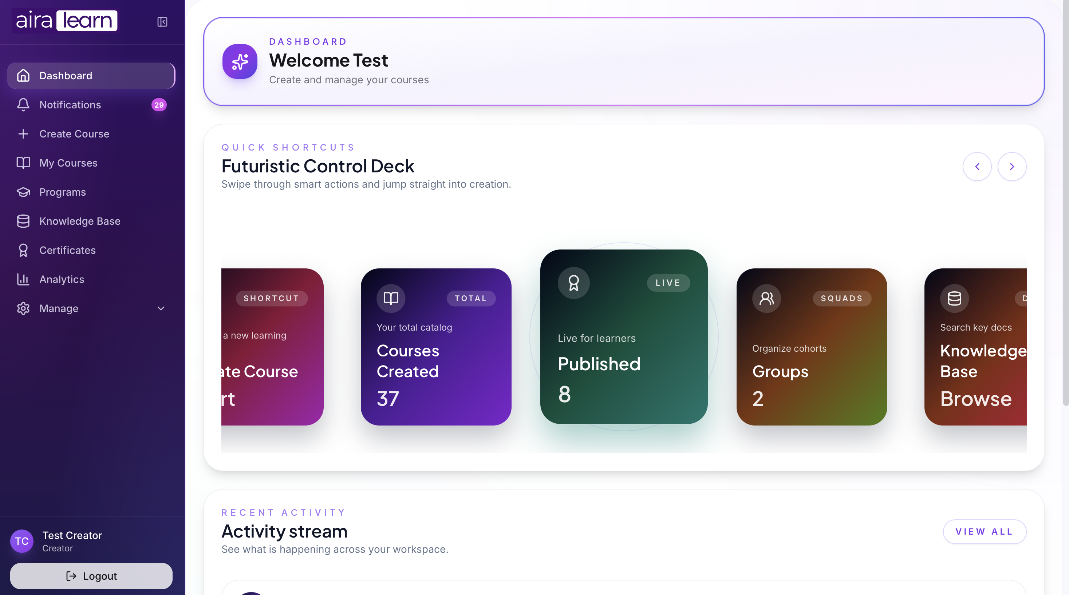Open the Knowledge Base Browse card
Image resolution: width=1069 pixels, height=595 pixels.
[976, 347]
